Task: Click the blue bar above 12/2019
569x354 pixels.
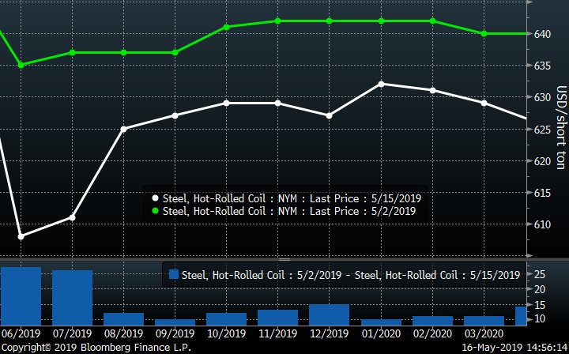Action: [329, 314]
